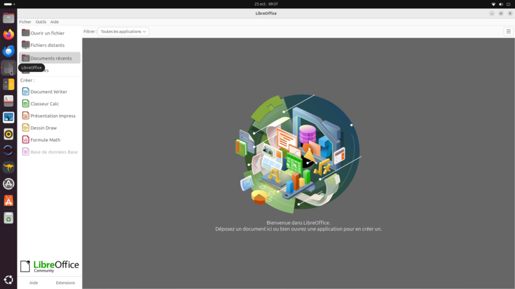Open Fichiers distants

pyautogui.click(x=50, y=45)
